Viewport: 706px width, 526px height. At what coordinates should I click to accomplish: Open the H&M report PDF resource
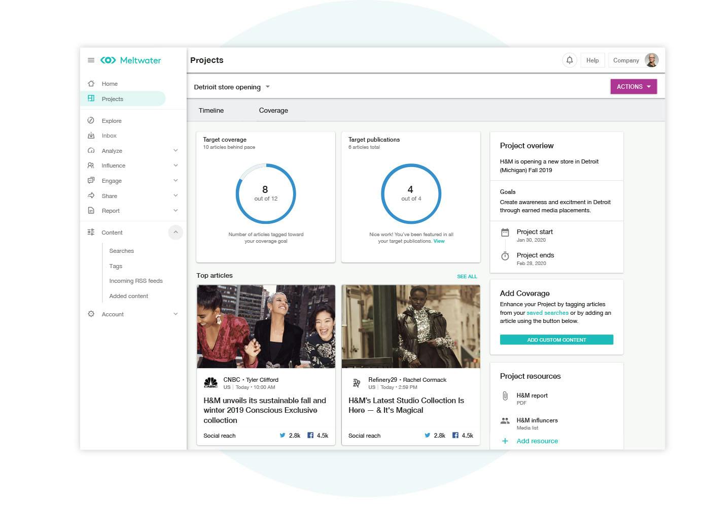coord(532,399)
